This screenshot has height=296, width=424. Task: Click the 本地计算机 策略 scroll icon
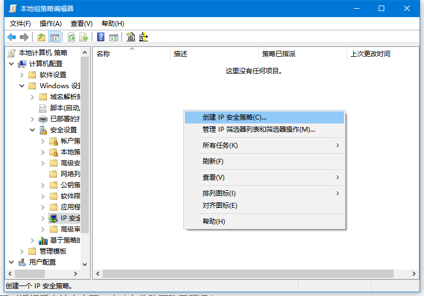(x=12, y=53)
